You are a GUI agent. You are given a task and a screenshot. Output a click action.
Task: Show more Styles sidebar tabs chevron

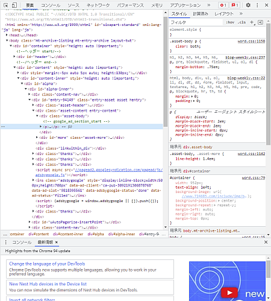(241, 14)
